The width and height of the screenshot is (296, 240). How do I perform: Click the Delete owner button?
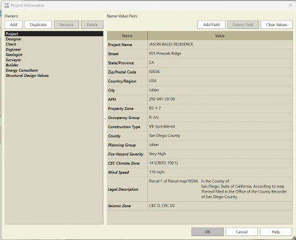point(92,25)
